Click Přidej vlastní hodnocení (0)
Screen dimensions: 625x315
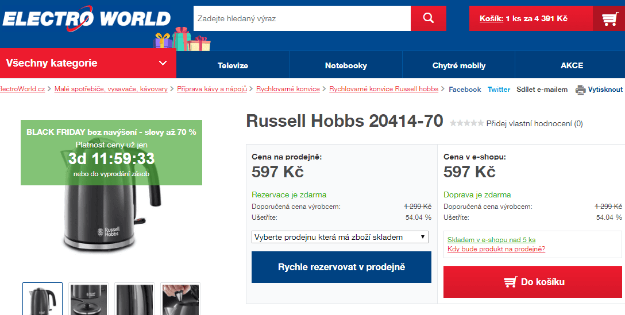pos(534,123)
